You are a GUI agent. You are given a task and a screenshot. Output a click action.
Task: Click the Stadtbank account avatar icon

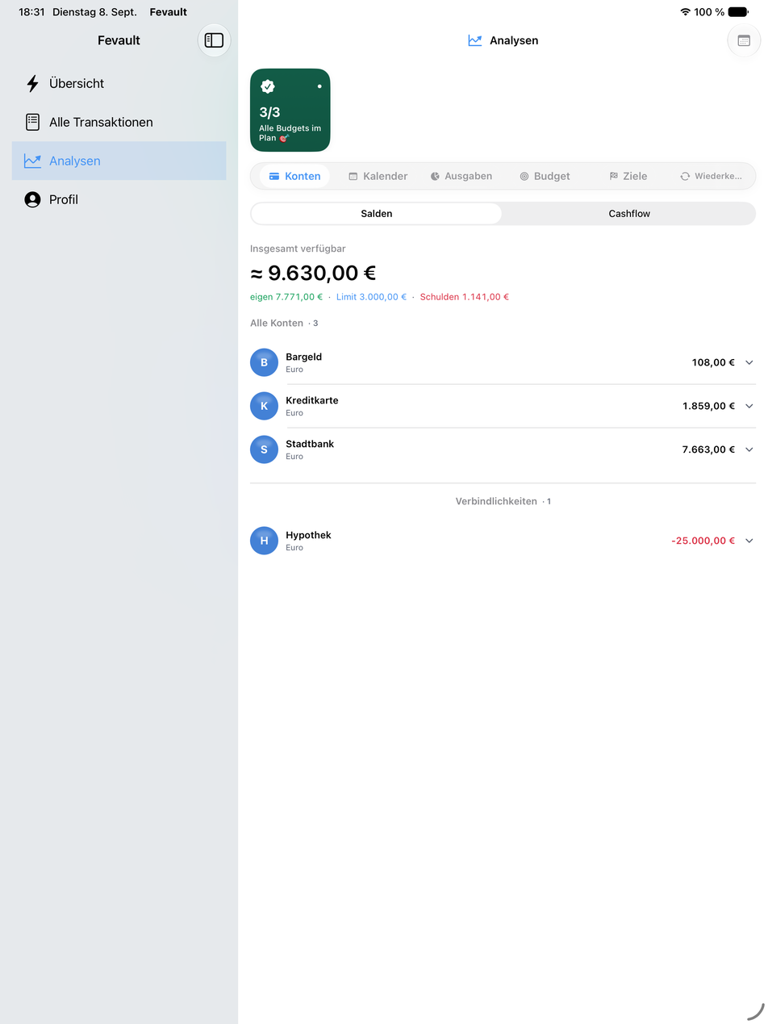pyautogui.click(x=264, y=449)
